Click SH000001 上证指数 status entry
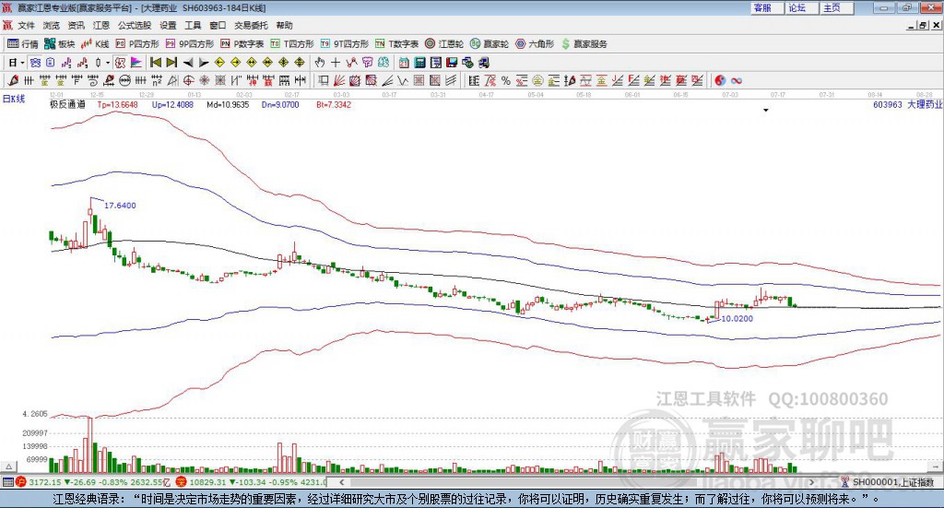The width and height of the screenshot is (944, 508). click(x=888, y=482)
